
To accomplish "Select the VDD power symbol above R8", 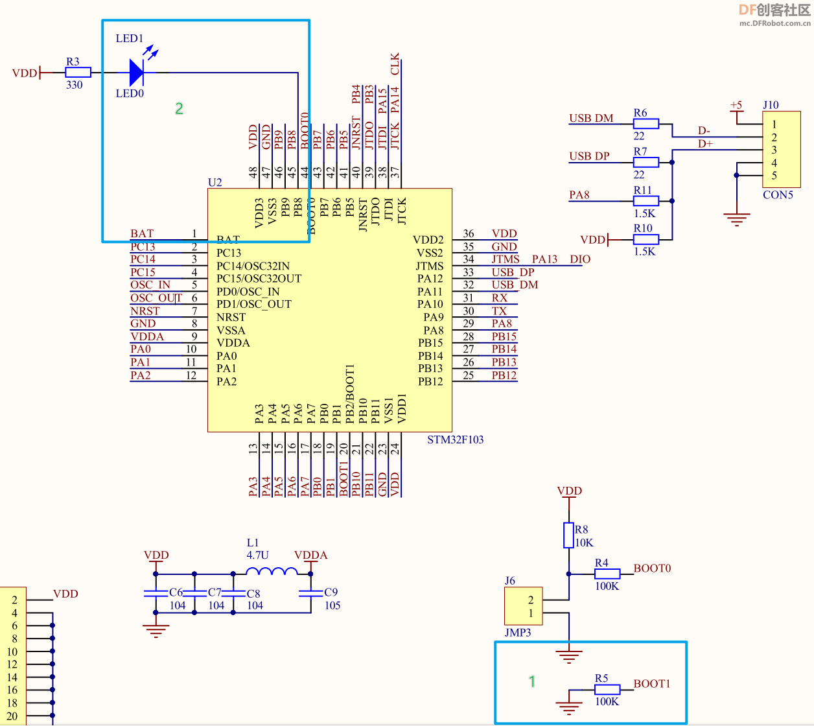I will pos(569,493).
